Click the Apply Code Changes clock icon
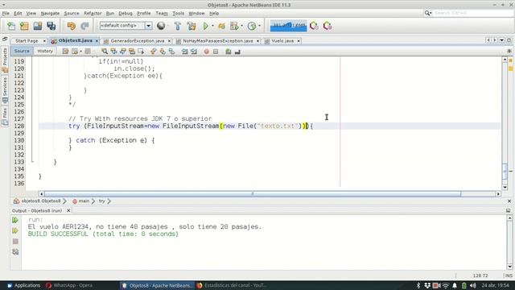 click(252, 26)
